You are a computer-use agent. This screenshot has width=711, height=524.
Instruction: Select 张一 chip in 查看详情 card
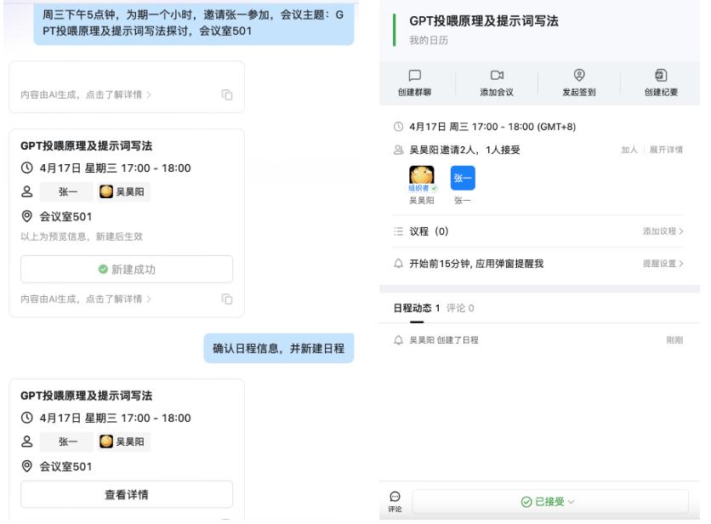66,441
